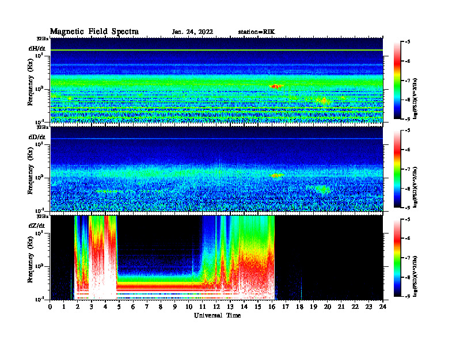Click the hour tick label "16"
The image size is (456, 352).
click(272, 307)
